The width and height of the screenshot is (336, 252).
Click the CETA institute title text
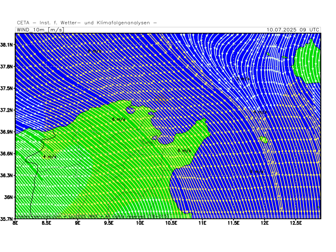87,23
